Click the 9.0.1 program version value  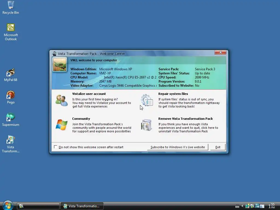click(198, 81)
